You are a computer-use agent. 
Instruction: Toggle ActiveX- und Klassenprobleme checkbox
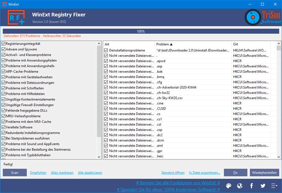[x=3, y=55]
